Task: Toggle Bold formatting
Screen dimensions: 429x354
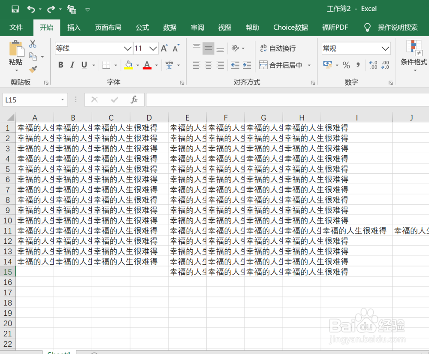Action: coord(61,65)
